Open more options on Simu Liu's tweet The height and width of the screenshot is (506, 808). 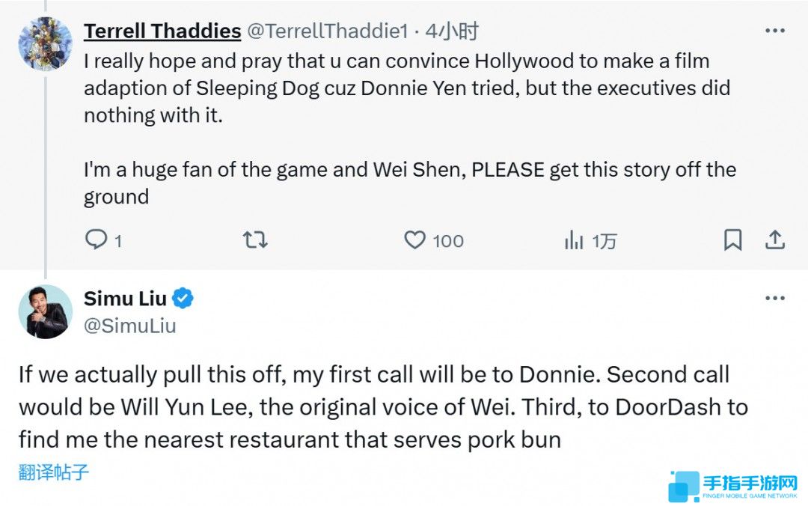point(774,299)
